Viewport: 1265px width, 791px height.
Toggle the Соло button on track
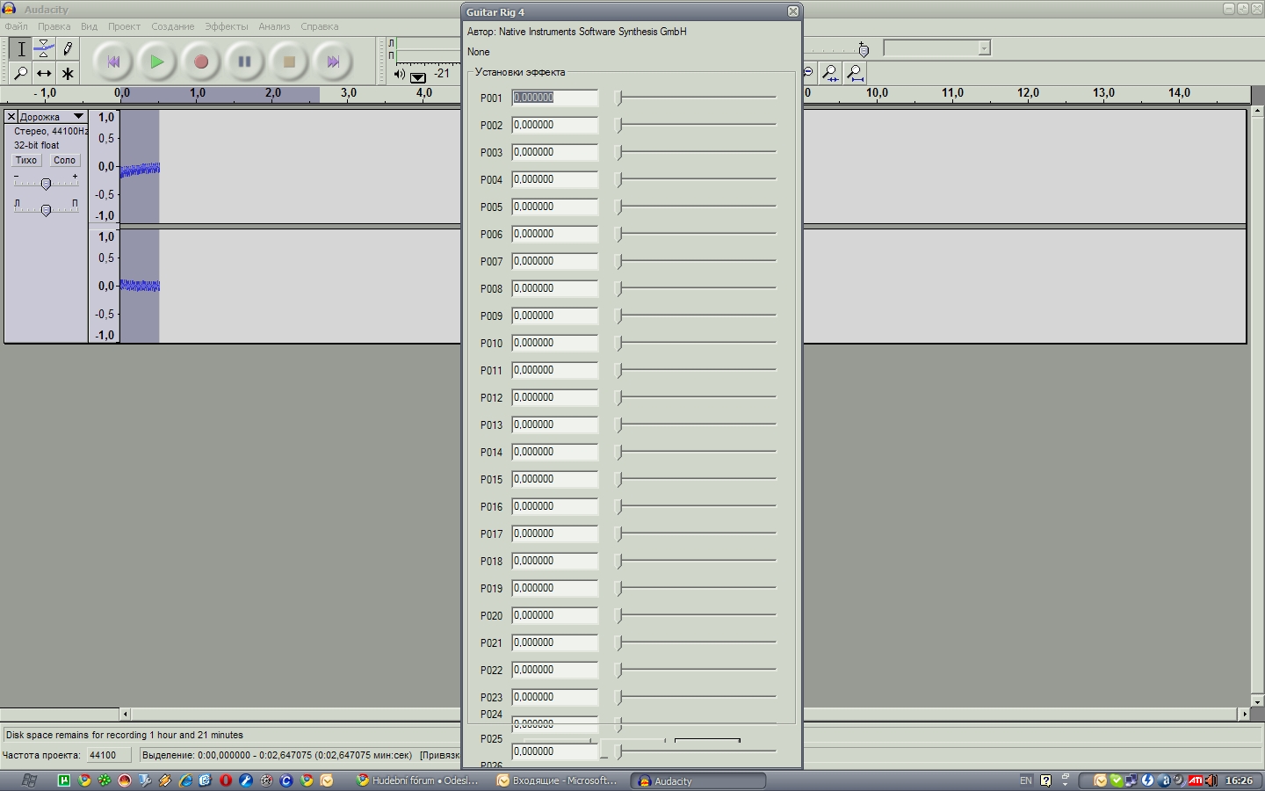(x=64, y=160)
